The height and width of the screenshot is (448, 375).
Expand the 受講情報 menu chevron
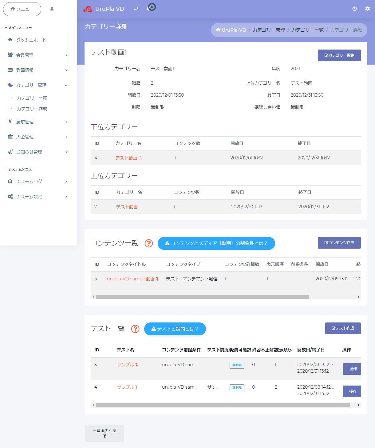[66, 70]
